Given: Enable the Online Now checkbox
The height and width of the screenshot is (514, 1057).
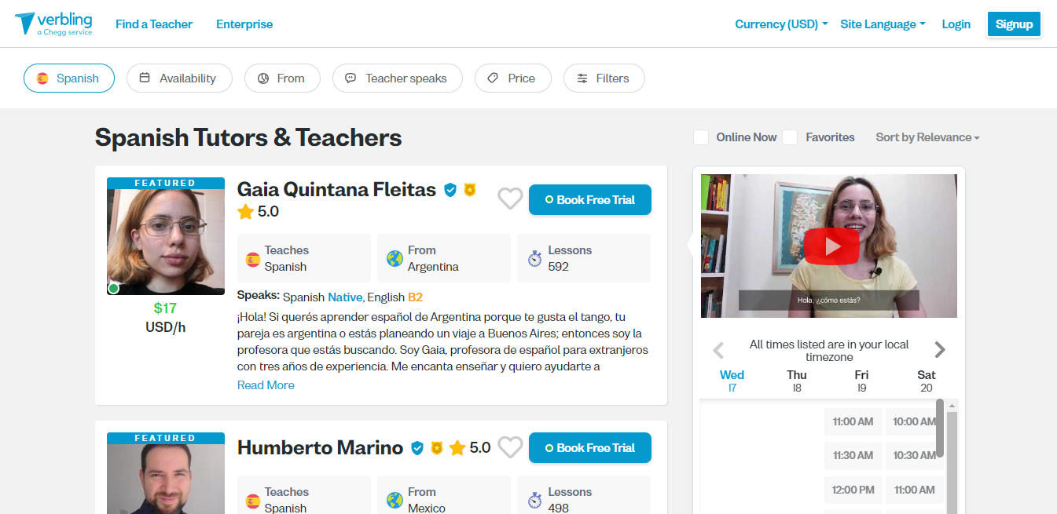Looking at the screenshot, I should click(701, 138).
